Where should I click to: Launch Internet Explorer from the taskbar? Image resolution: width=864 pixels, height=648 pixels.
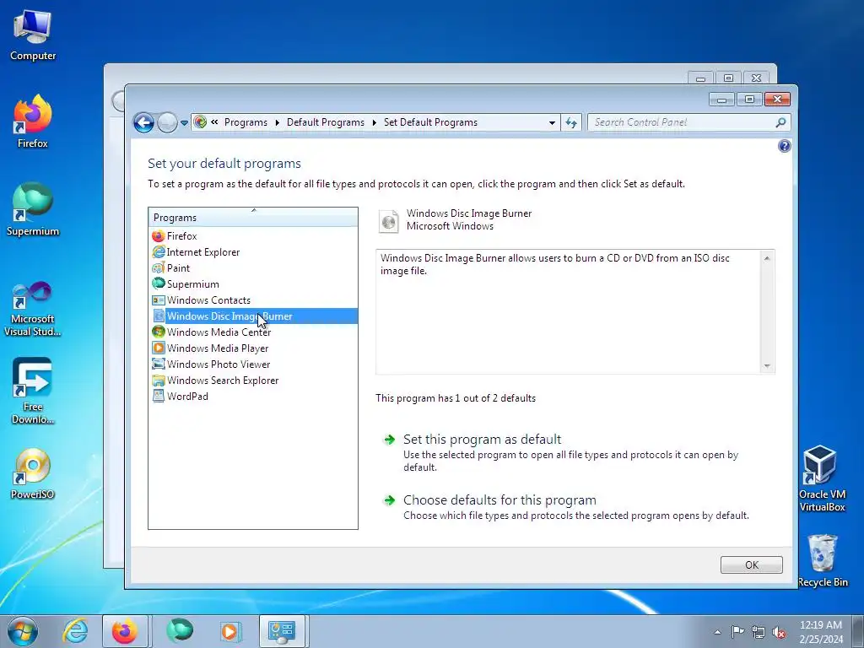[75, 631]
